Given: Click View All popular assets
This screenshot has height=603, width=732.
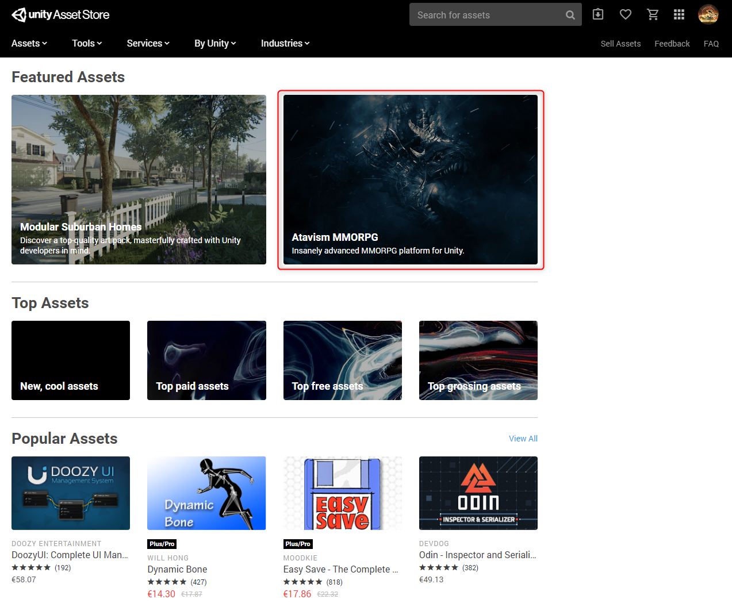Looking at the screenshot, I should [x=523, y=439].
